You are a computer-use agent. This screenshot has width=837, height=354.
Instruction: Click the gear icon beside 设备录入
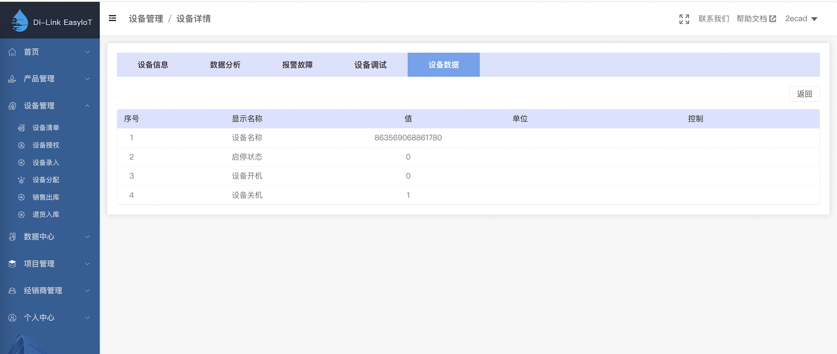click(21, 163)
